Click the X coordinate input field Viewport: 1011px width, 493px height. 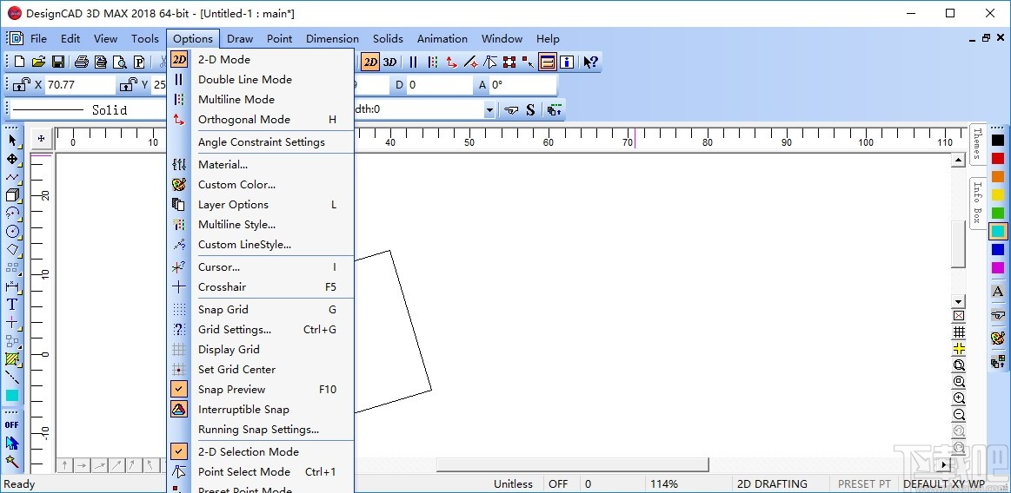79,84
